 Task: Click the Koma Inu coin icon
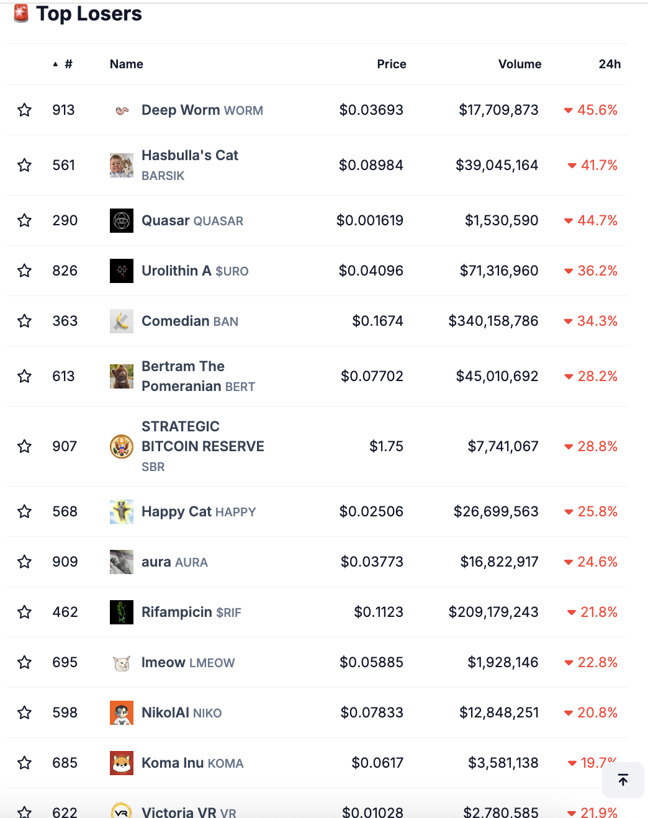pyautogui.click(x=122, y=763)
